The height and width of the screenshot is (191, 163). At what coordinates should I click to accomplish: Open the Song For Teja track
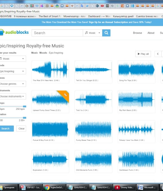tap(136, 72)
